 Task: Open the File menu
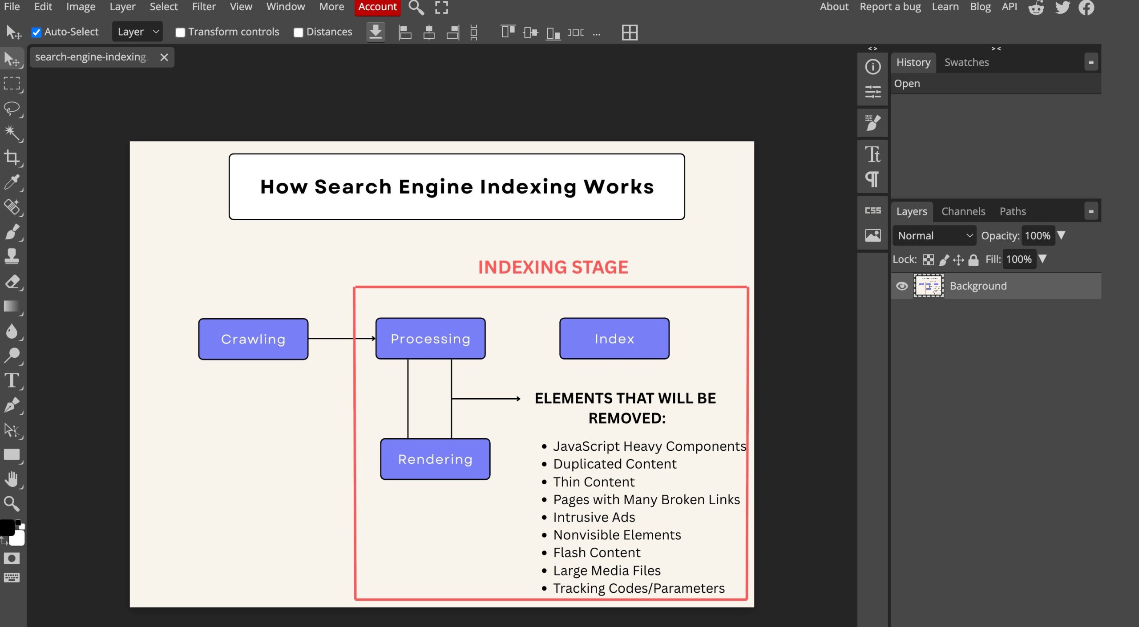[12, 7]
